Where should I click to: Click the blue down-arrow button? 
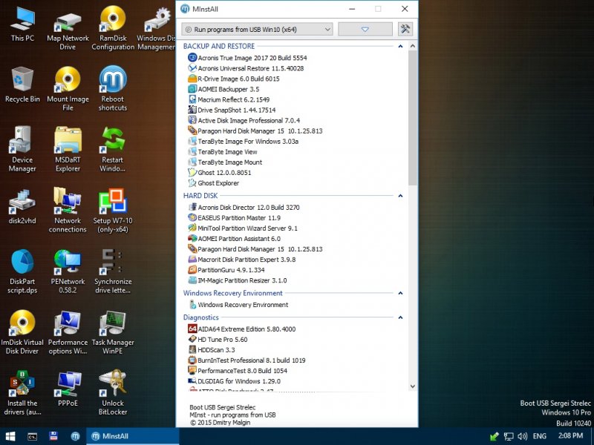point(365,29)
